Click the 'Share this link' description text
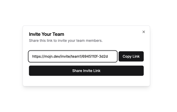The width and height of the screenshot is (177, 112). (x=66, y=40)
